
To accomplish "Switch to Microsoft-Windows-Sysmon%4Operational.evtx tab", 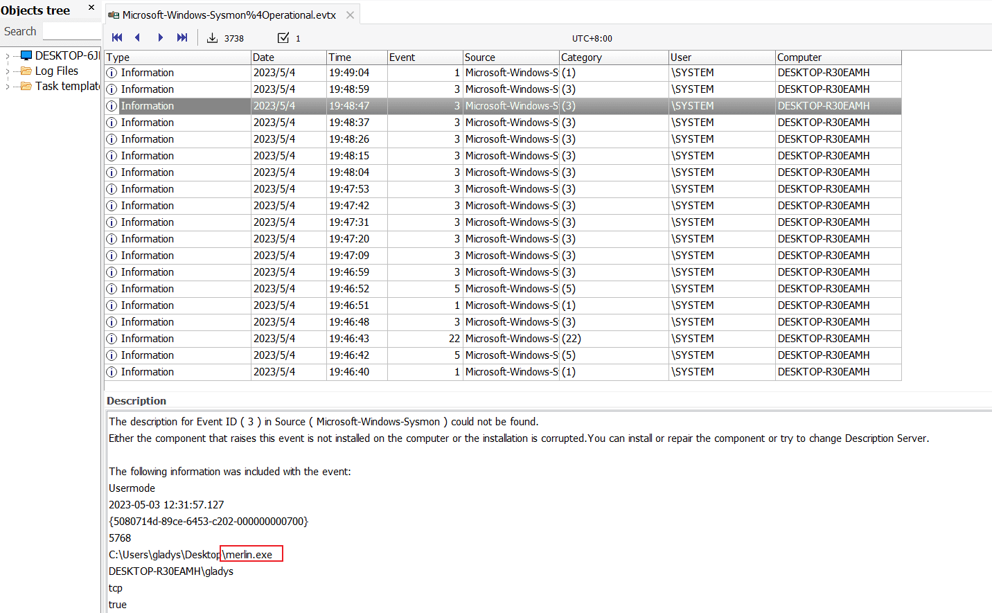I will point(229,15).
